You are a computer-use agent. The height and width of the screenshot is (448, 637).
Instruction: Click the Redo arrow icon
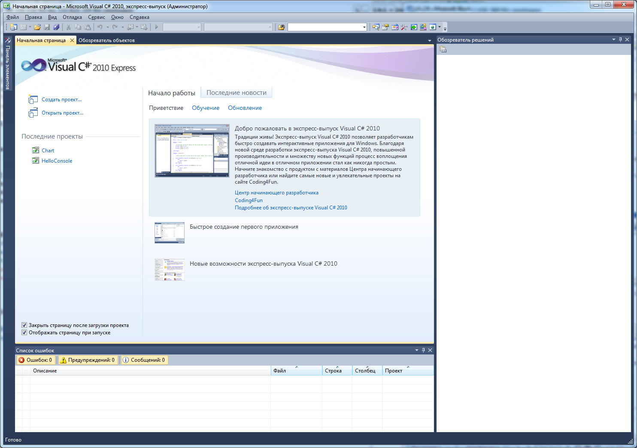tap(115, 27)
